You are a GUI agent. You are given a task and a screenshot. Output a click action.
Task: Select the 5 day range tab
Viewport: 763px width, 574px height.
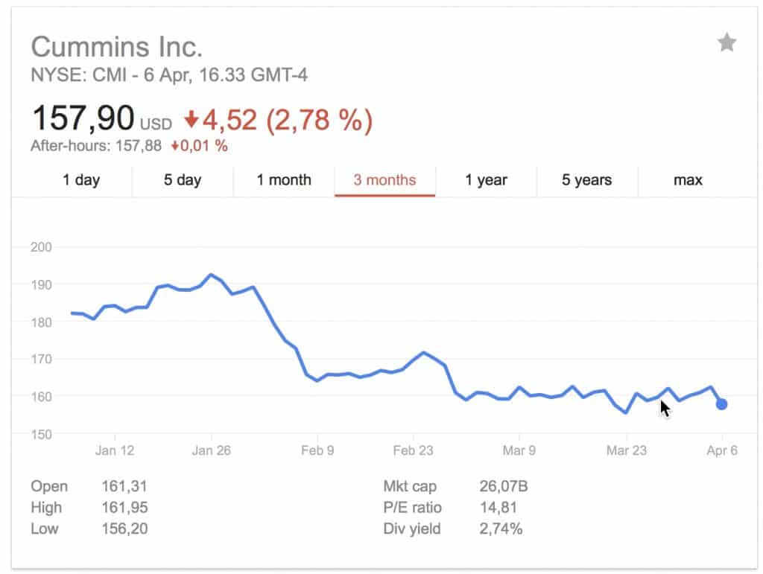tap(183, 180)
